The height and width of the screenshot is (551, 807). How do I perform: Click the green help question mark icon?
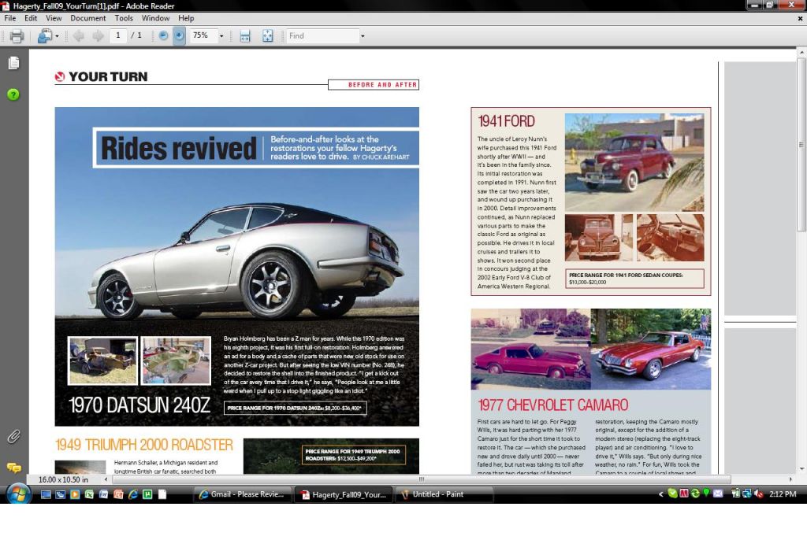pyautogui.click(x=13, y=94)
